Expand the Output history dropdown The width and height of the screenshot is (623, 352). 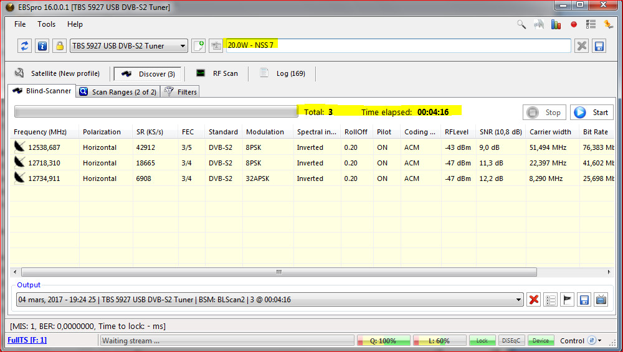coord(518,300)
